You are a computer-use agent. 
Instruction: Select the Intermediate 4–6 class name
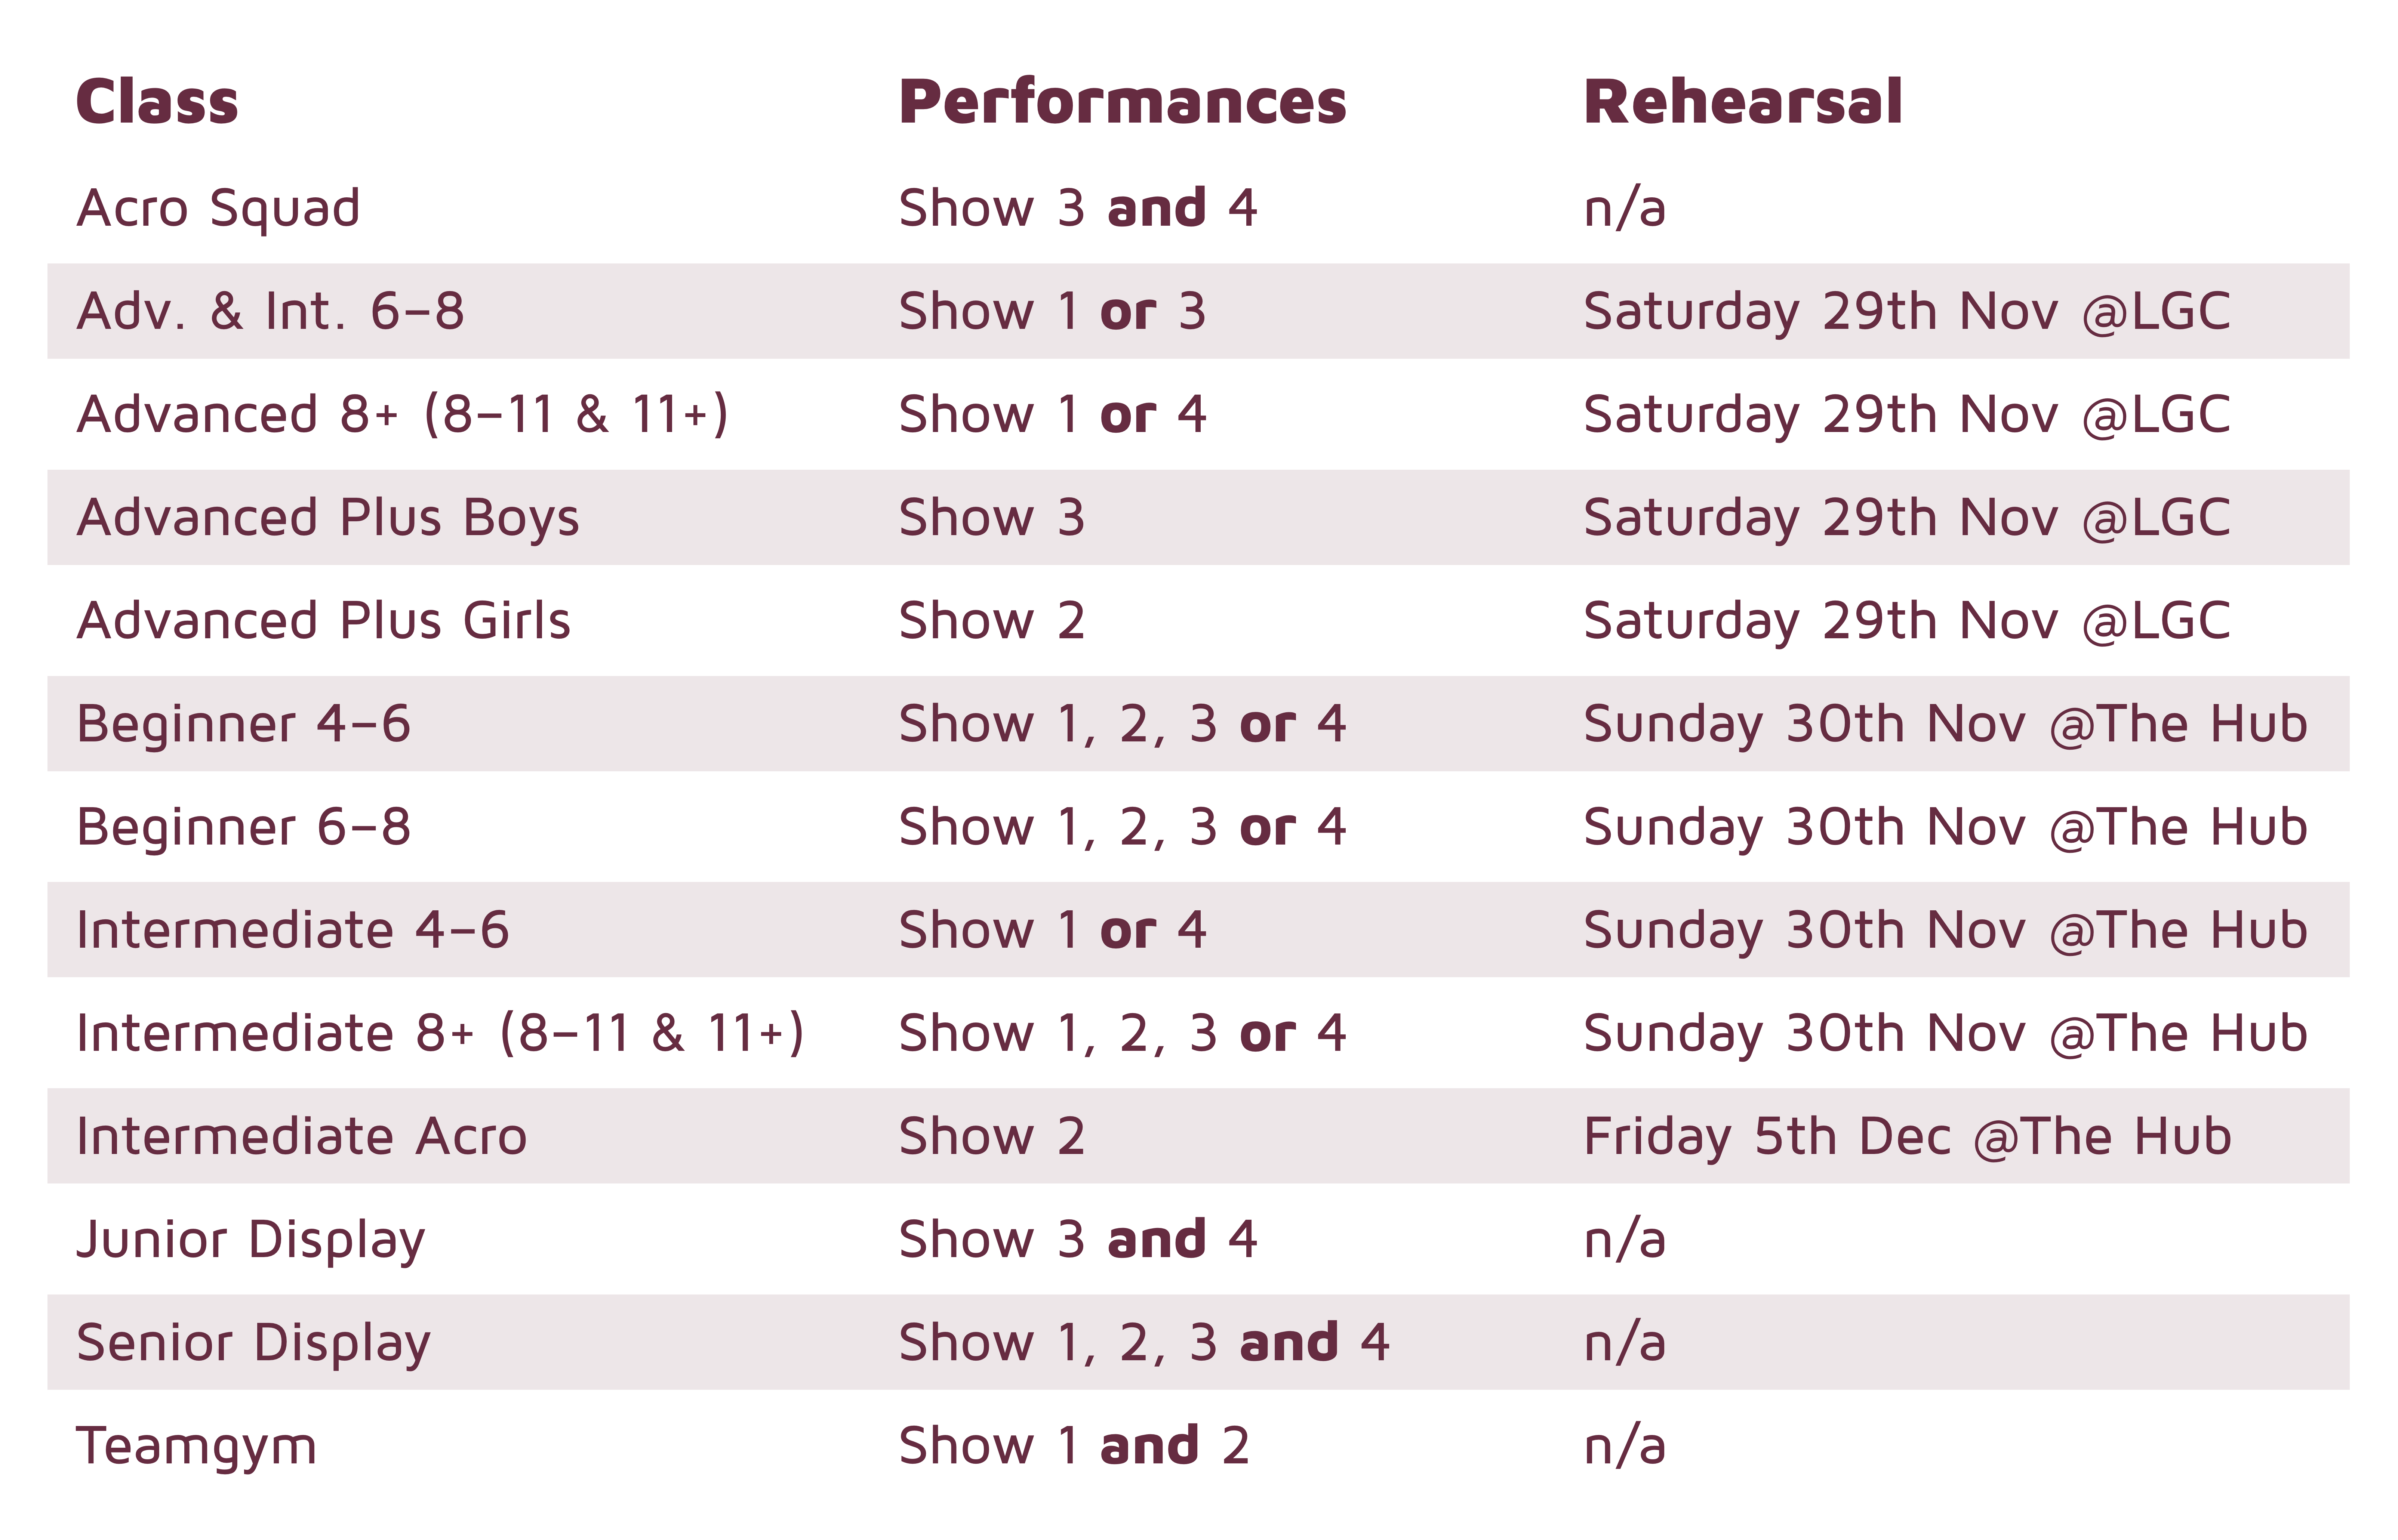(x=292, y=930)
